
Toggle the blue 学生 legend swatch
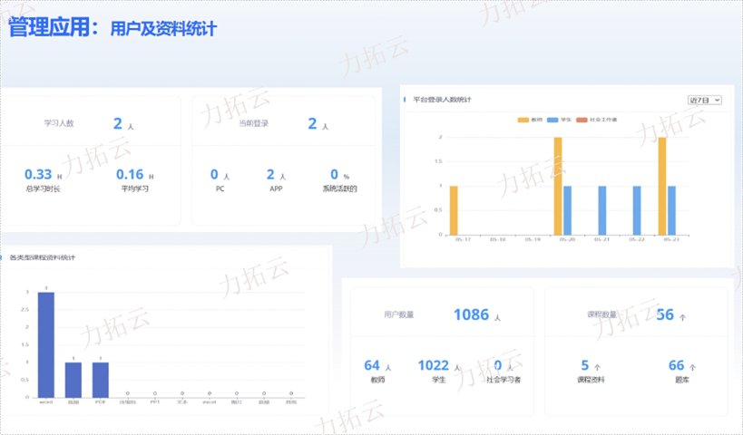(552, 120)
